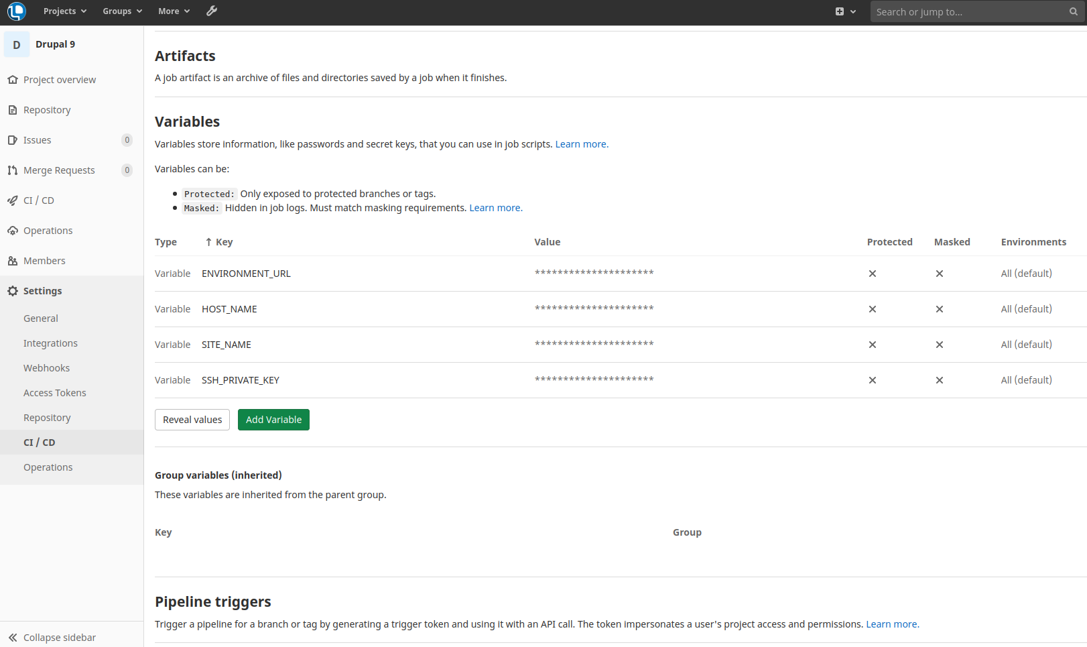Click Masked status X for HOST_NAME
Viewport: 1087px width, 647px height.
point(939,309)
